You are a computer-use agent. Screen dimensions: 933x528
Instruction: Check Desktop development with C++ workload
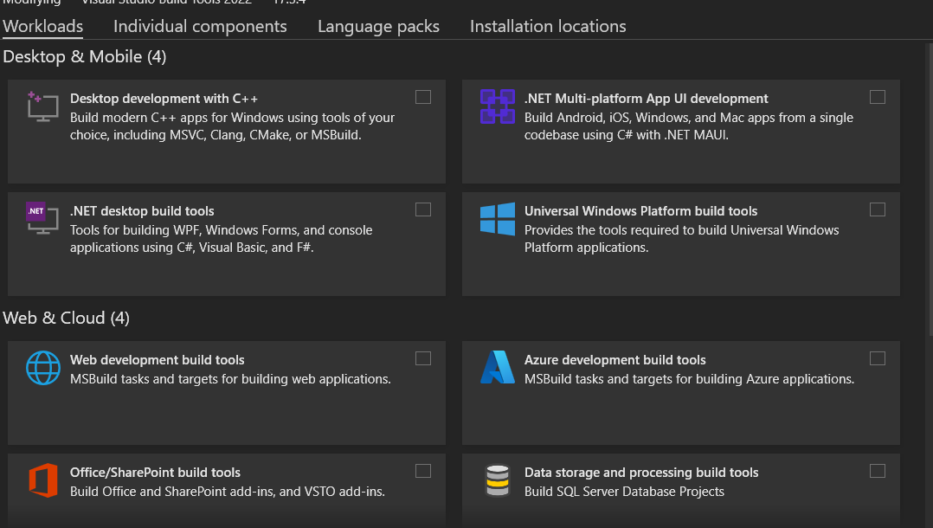click(423, 97)
